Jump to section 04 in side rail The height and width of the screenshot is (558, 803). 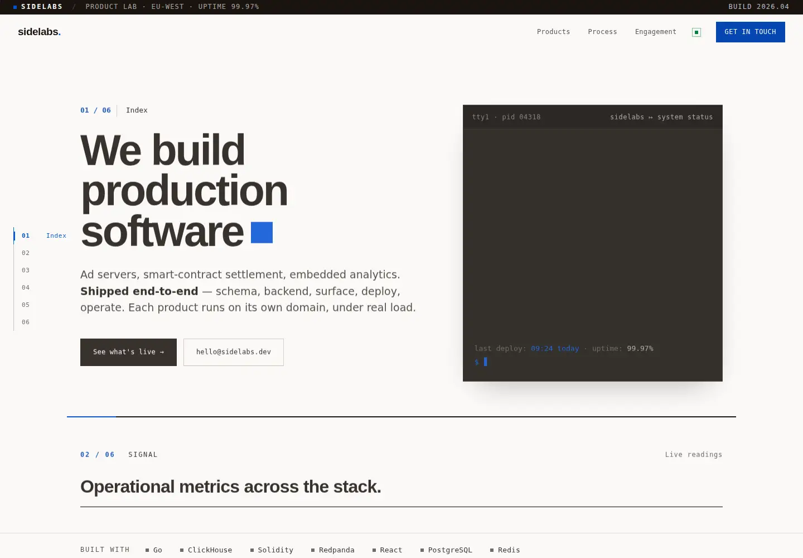tap(26, 287)
